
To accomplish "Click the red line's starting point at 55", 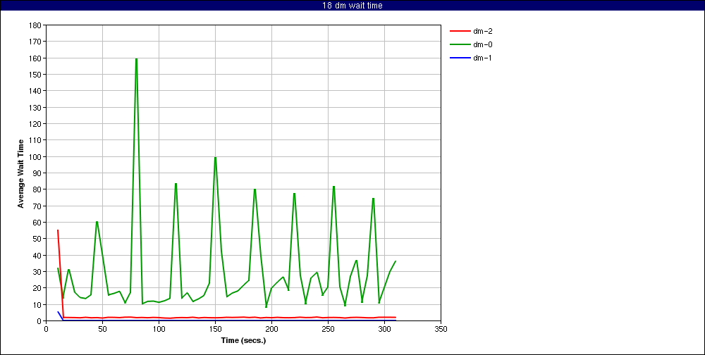I will [x=58, y=230].
